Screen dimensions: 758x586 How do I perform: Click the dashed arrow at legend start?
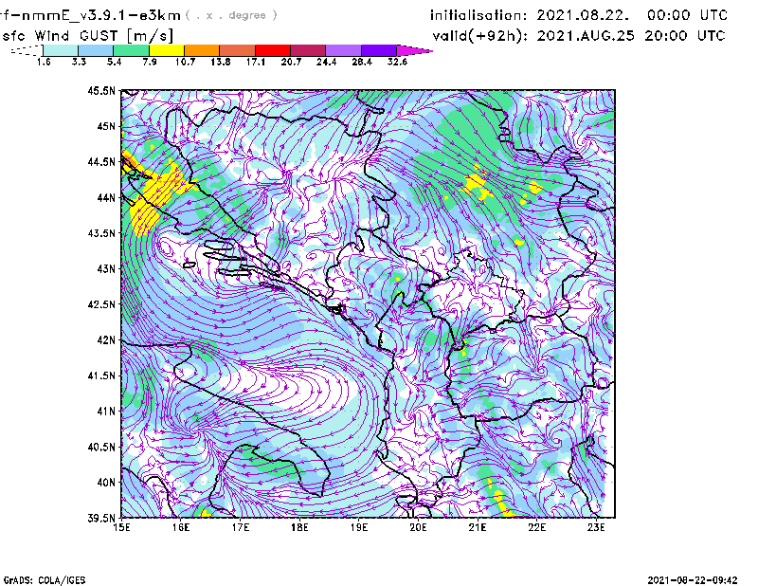pyautogui.click(x=26, y=50)
